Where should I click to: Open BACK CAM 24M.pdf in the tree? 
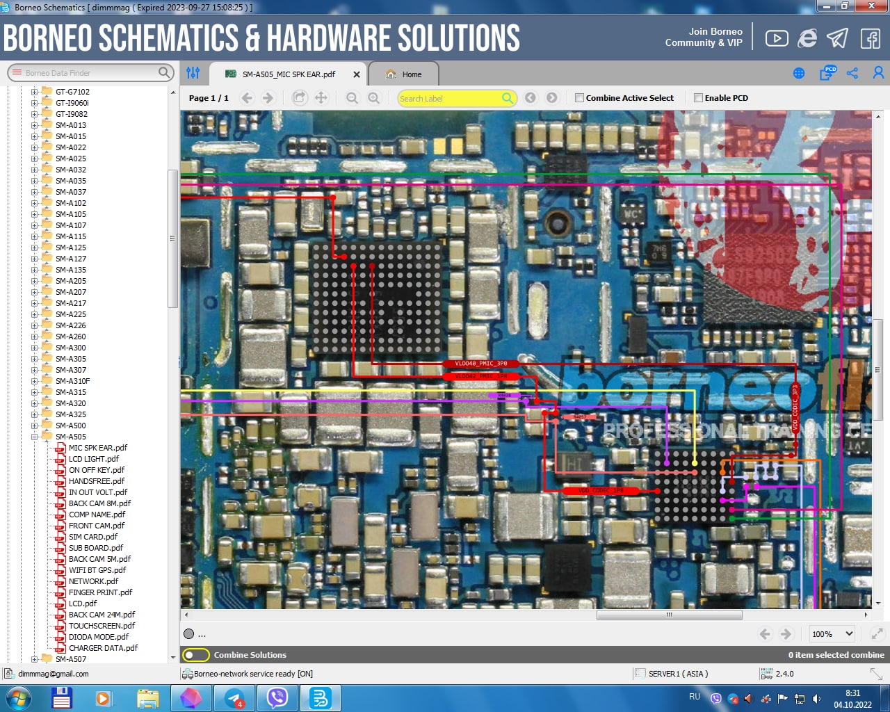coord(102,615)
